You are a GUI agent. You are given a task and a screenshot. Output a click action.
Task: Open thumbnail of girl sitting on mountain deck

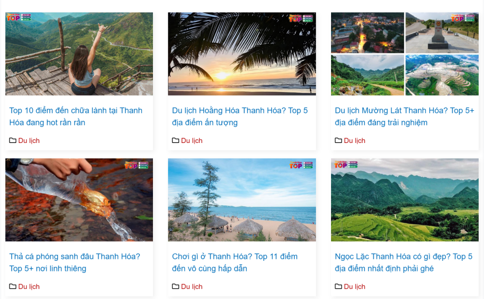pyautogui.click(x=79, y=54)
